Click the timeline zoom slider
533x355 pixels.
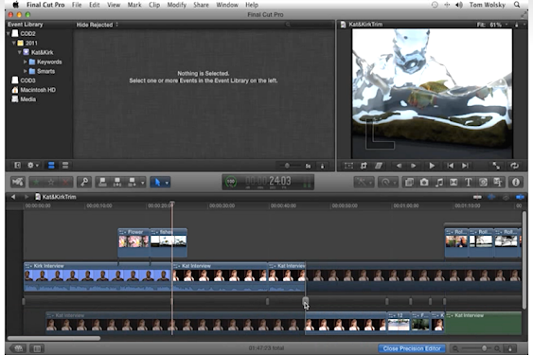coord(476,348)
